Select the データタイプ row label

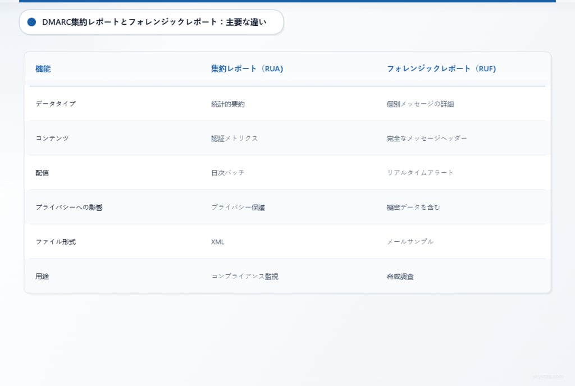55,103
